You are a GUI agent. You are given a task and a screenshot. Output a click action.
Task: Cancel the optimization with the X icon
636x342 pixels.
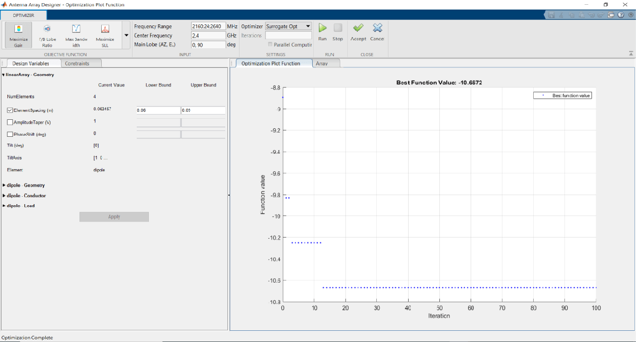pos(377,31)
